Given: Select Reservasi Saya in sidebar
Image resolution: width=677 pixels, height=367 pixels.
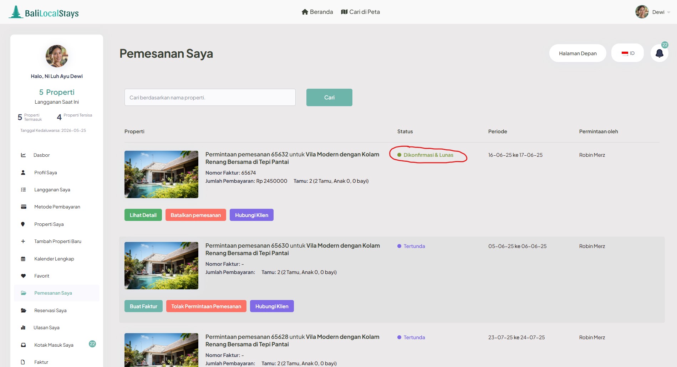Looking at the screenshot, I should pyautogui.click(x=50, y=310).
